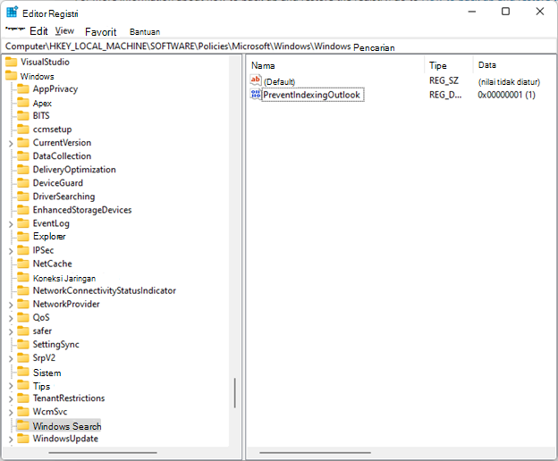Open the View menu
Screen dimensions: 558x461
click(x=64, y=31)
